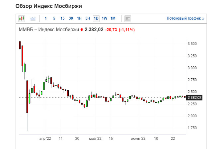Screen dimensions: 224x149
Task: Click the black current price tag 2 382,02
Action: [194, 98]
